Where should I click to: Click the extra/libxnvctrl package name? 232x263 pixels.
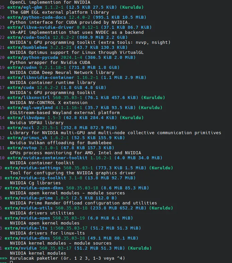[29, 98]
